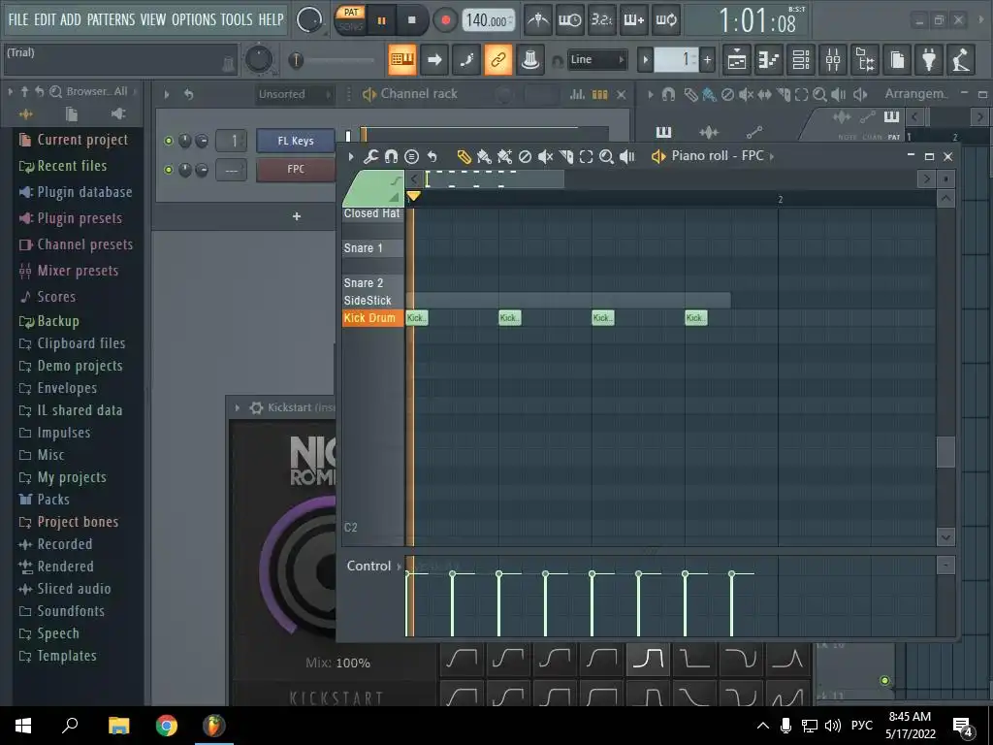The width and height of the screenshot is (993, 745).
Task: Create new pattern with plus button
Action: click(x=707, y=60)
